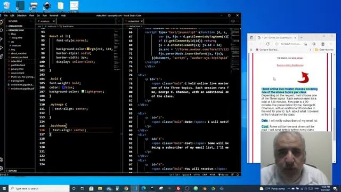
Task: Open the tab actions menu in Edge
Action: pyautogui.click(x=251, y=38)
